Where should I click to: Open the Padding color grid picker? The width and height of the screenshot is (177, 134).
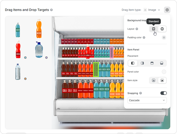164,37
